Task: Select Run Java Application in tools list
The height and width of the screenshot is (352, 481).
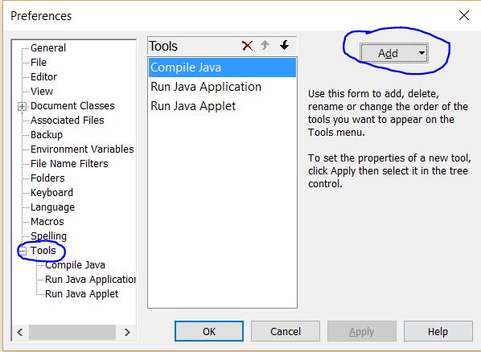Action: point(222,87)
